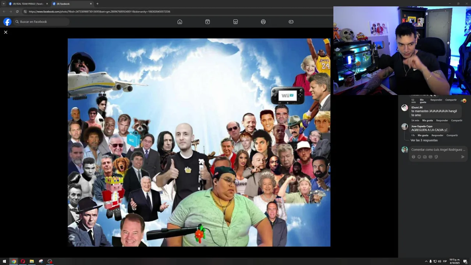Open Jose Espada Cayo's profile avatar
The image size is (471, 265).
[405, 127]
